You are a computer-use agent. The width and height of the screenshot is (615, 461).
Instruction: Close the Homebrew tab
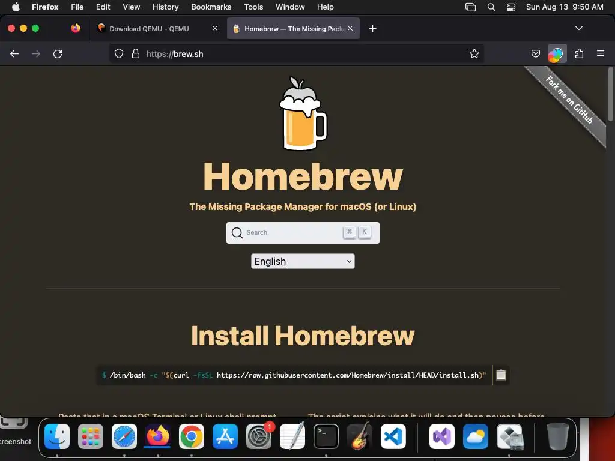pos(350,28)
